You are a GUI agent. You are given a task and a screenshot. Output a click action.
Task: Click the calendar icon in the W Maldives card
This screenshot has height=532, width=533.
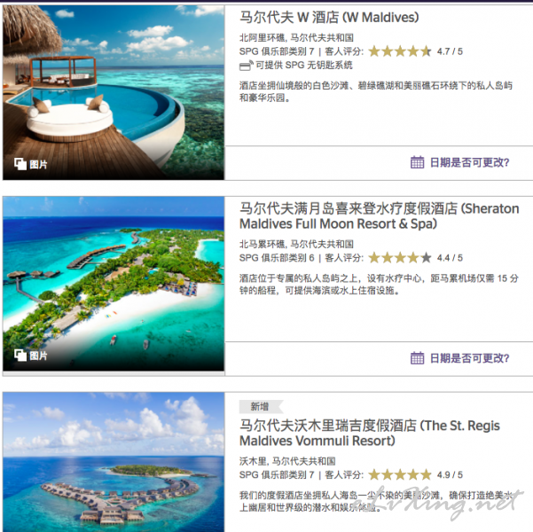tap(417, 162)
